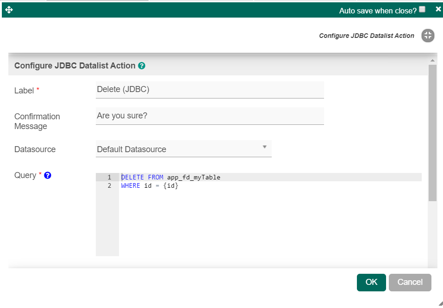Open the Datasource dropdown
Viewport: 443px width, 308px height.
(x=183, y=149)
